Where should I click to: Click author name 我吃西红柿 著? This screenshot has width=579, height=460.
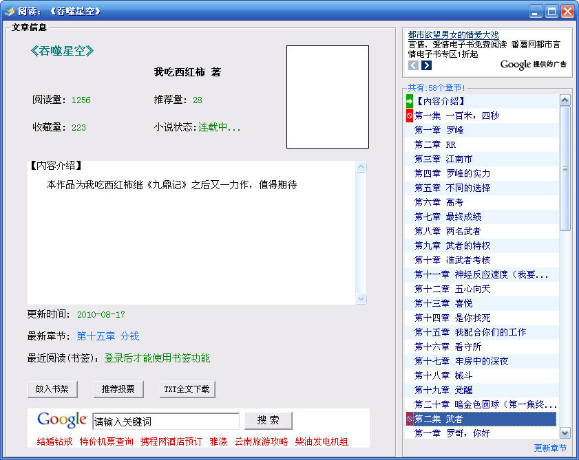(187, 72)
